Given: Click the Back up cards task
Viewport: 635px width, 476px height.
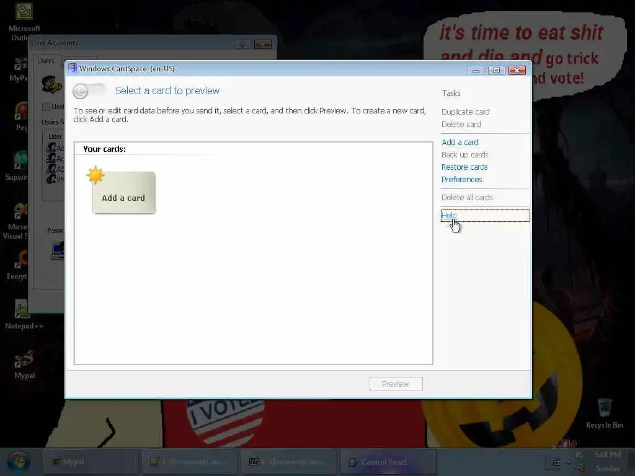Looking at the screenshot, I should point(464,154).
